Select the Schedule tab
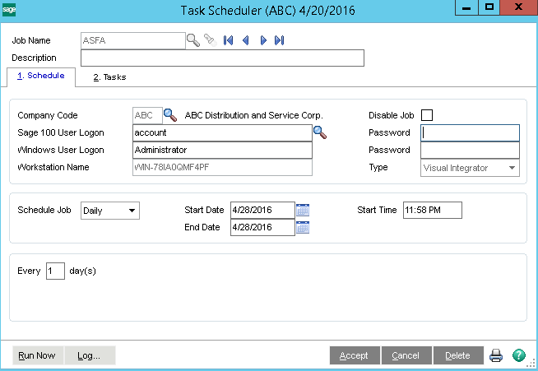The image size is (538, 371). pos(40,77)
